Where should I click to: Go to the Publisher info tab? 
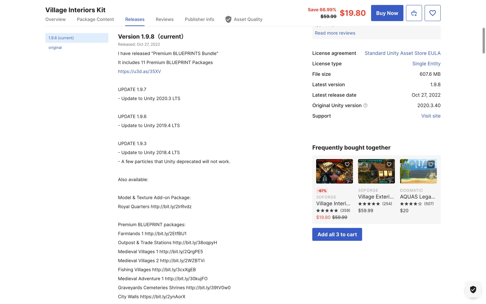tap(199, 20)
